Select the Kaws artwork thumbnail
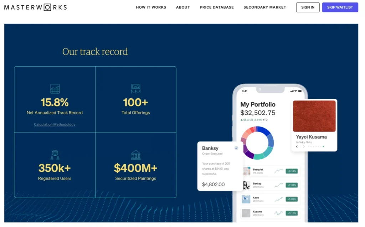Viewport: 365px width, 227px height. pyautogui.click(x=246, y=199)
